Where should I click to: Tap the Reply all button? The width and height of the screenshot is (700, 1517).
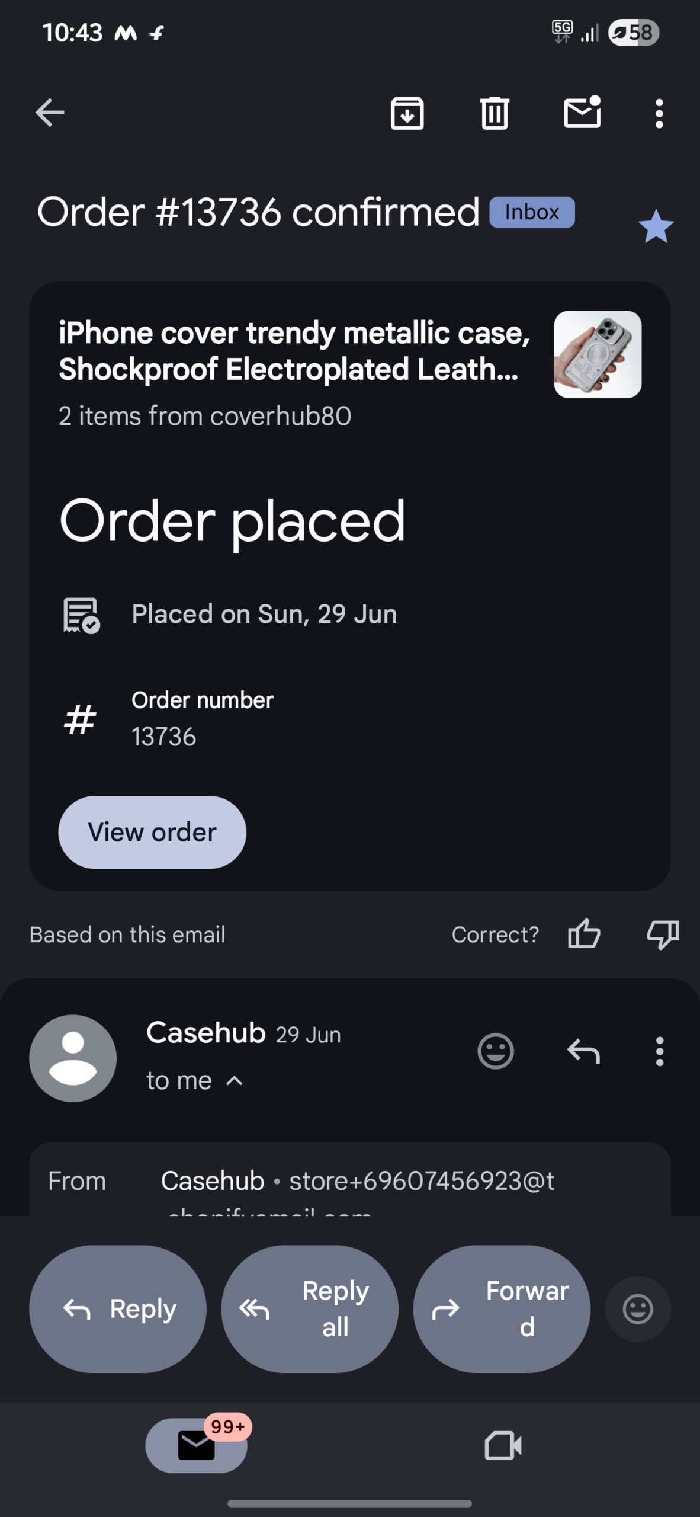[x=309, y=1308]
